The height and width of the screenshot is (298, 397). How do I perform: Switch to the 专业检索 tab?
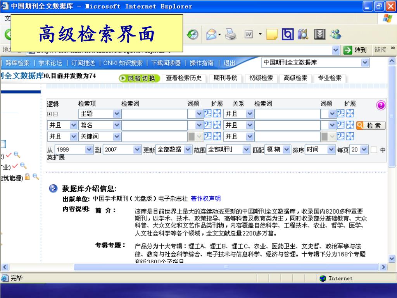330,78
